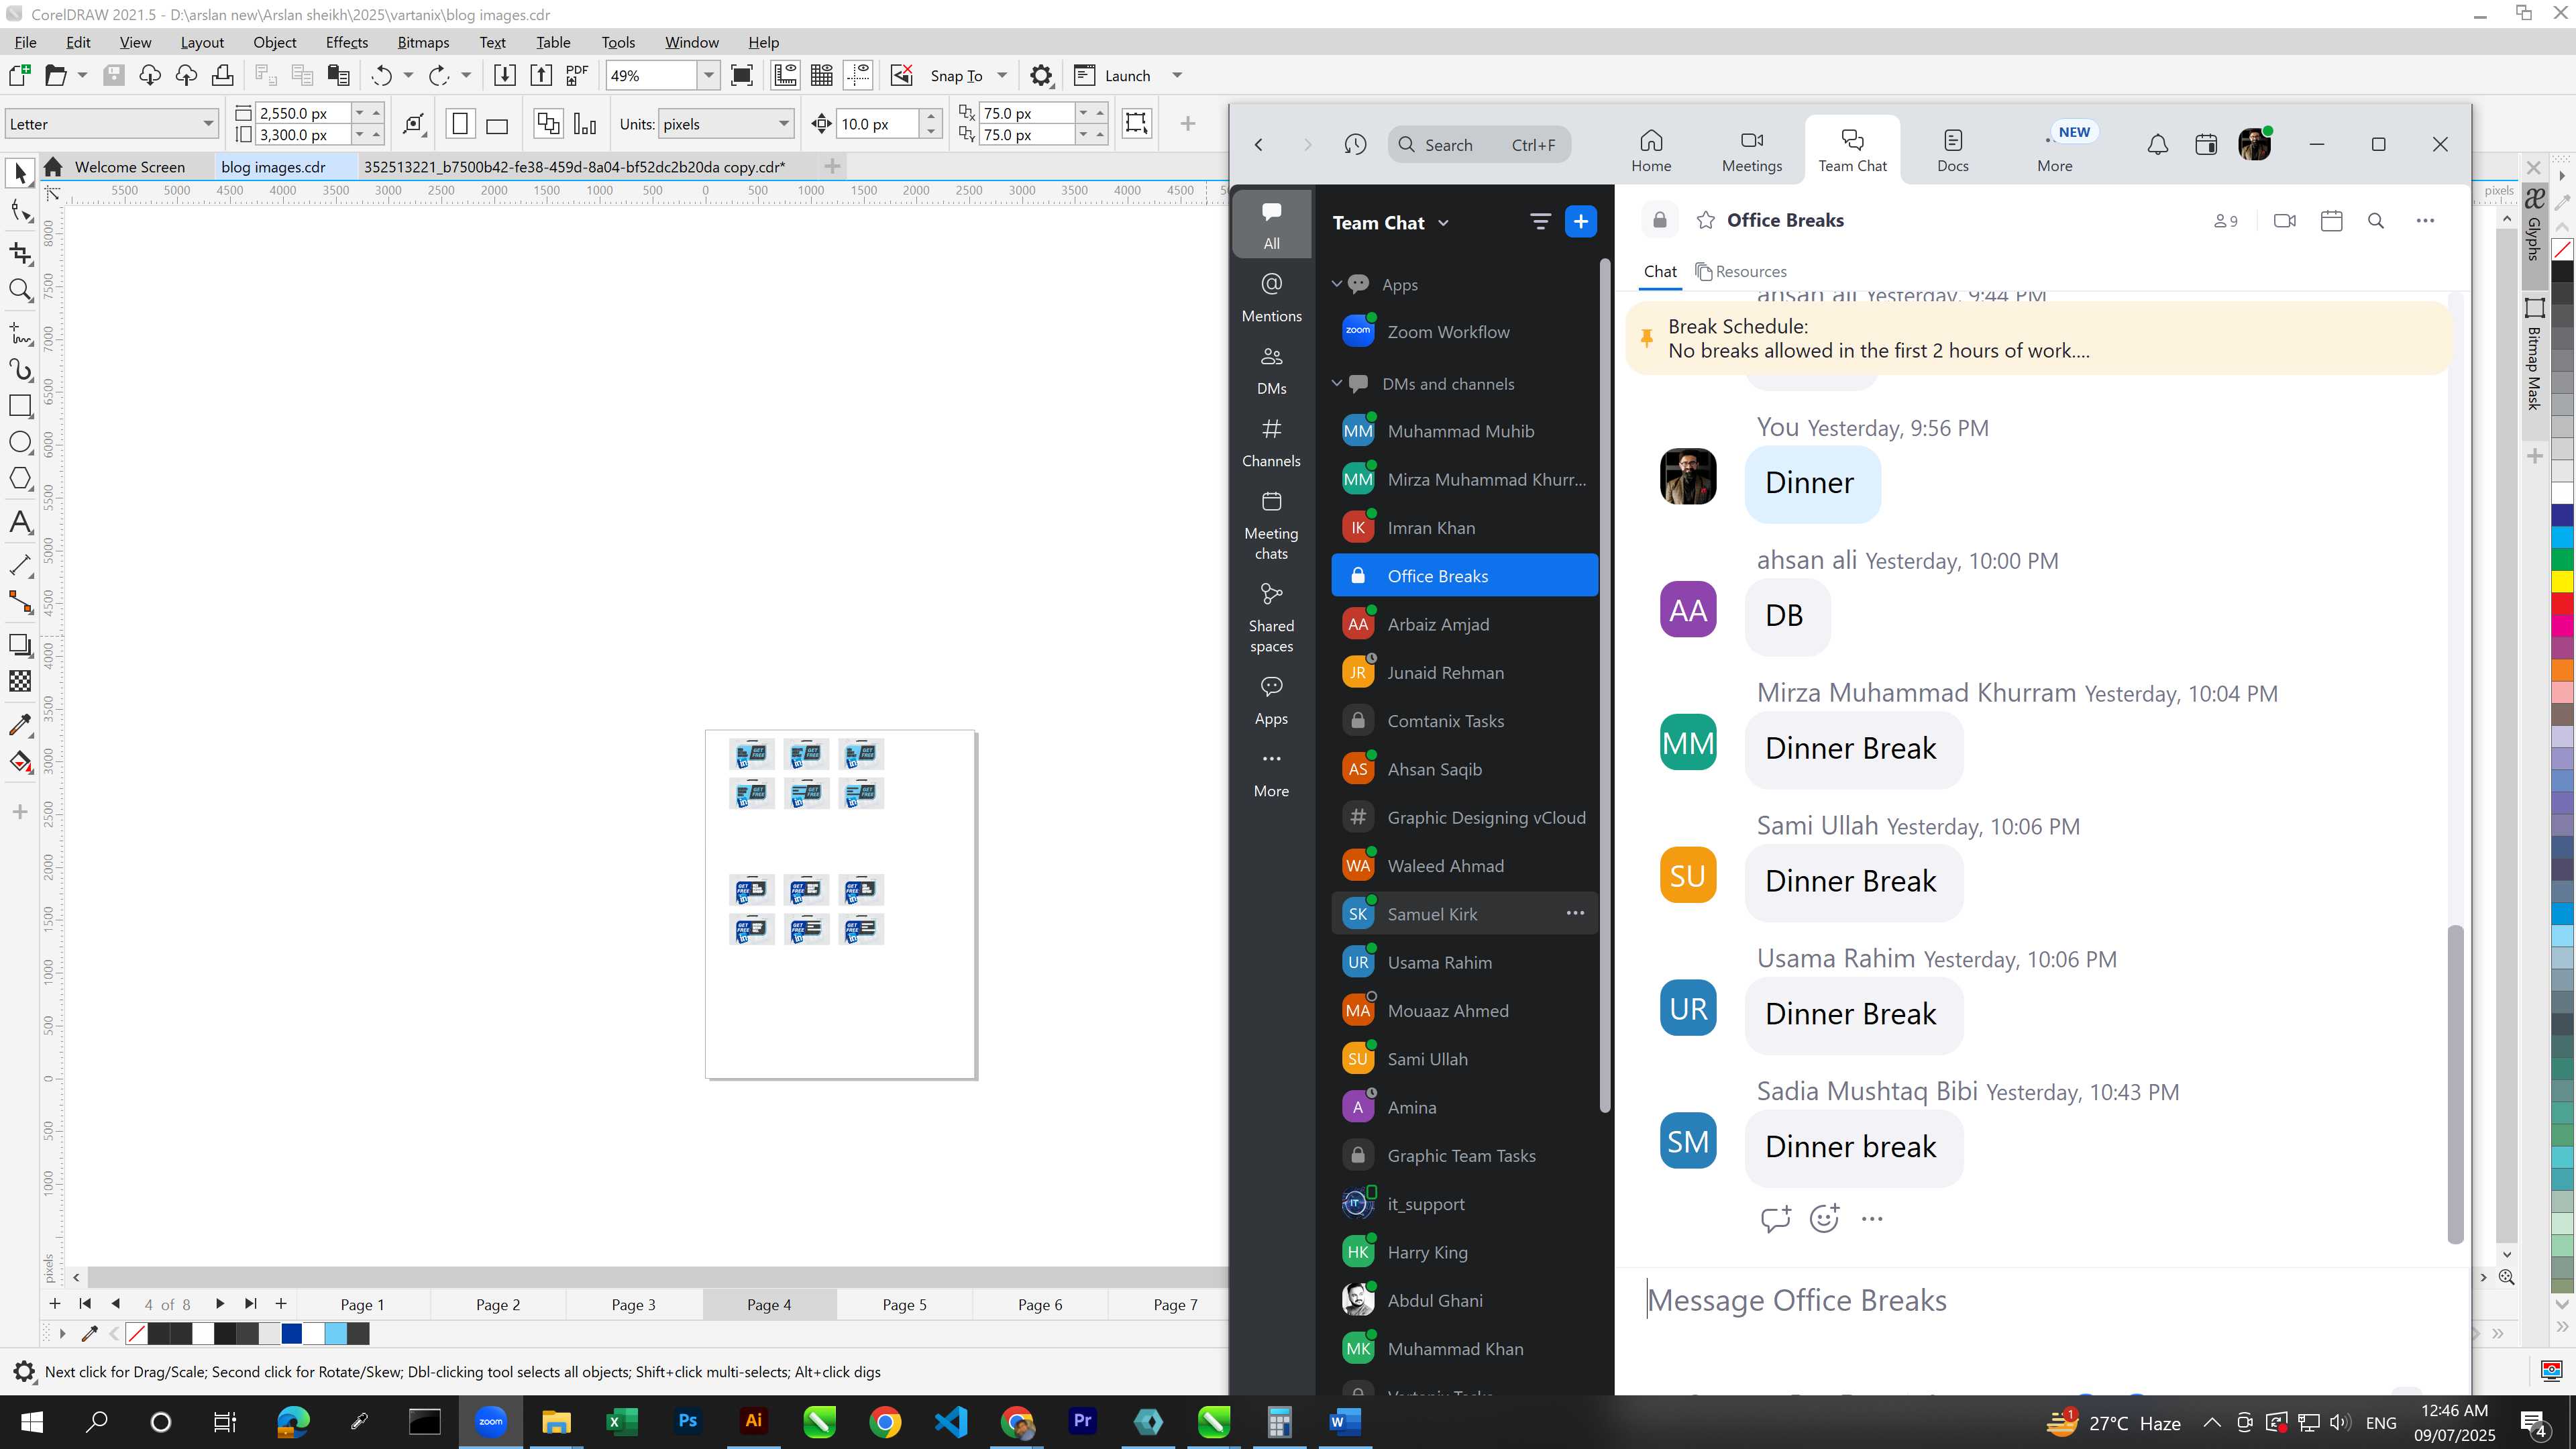Select the Color Eyedropper tool
The width and height of the screenshot is (2576, 1449).
pyautogui.click(x=20, y=724)
